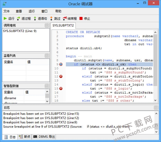Image resolution: width=161 pixels, height=142 pixels.
Task: Click code line 17 with s_notInPackage string
Action: (118, 97)
